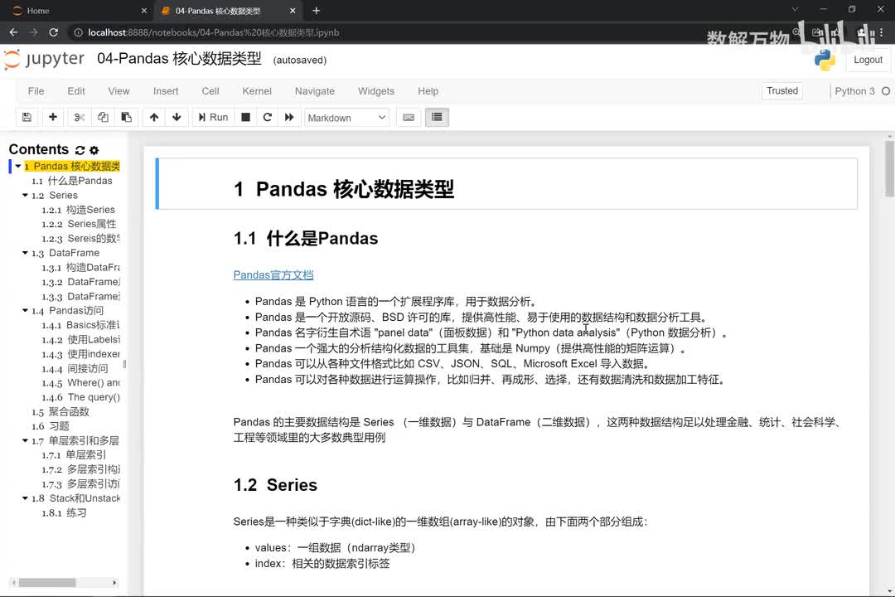Open the command palette keyboard icon
The height and width of the screenshot is (597, 895).
(x=409, y=117)
